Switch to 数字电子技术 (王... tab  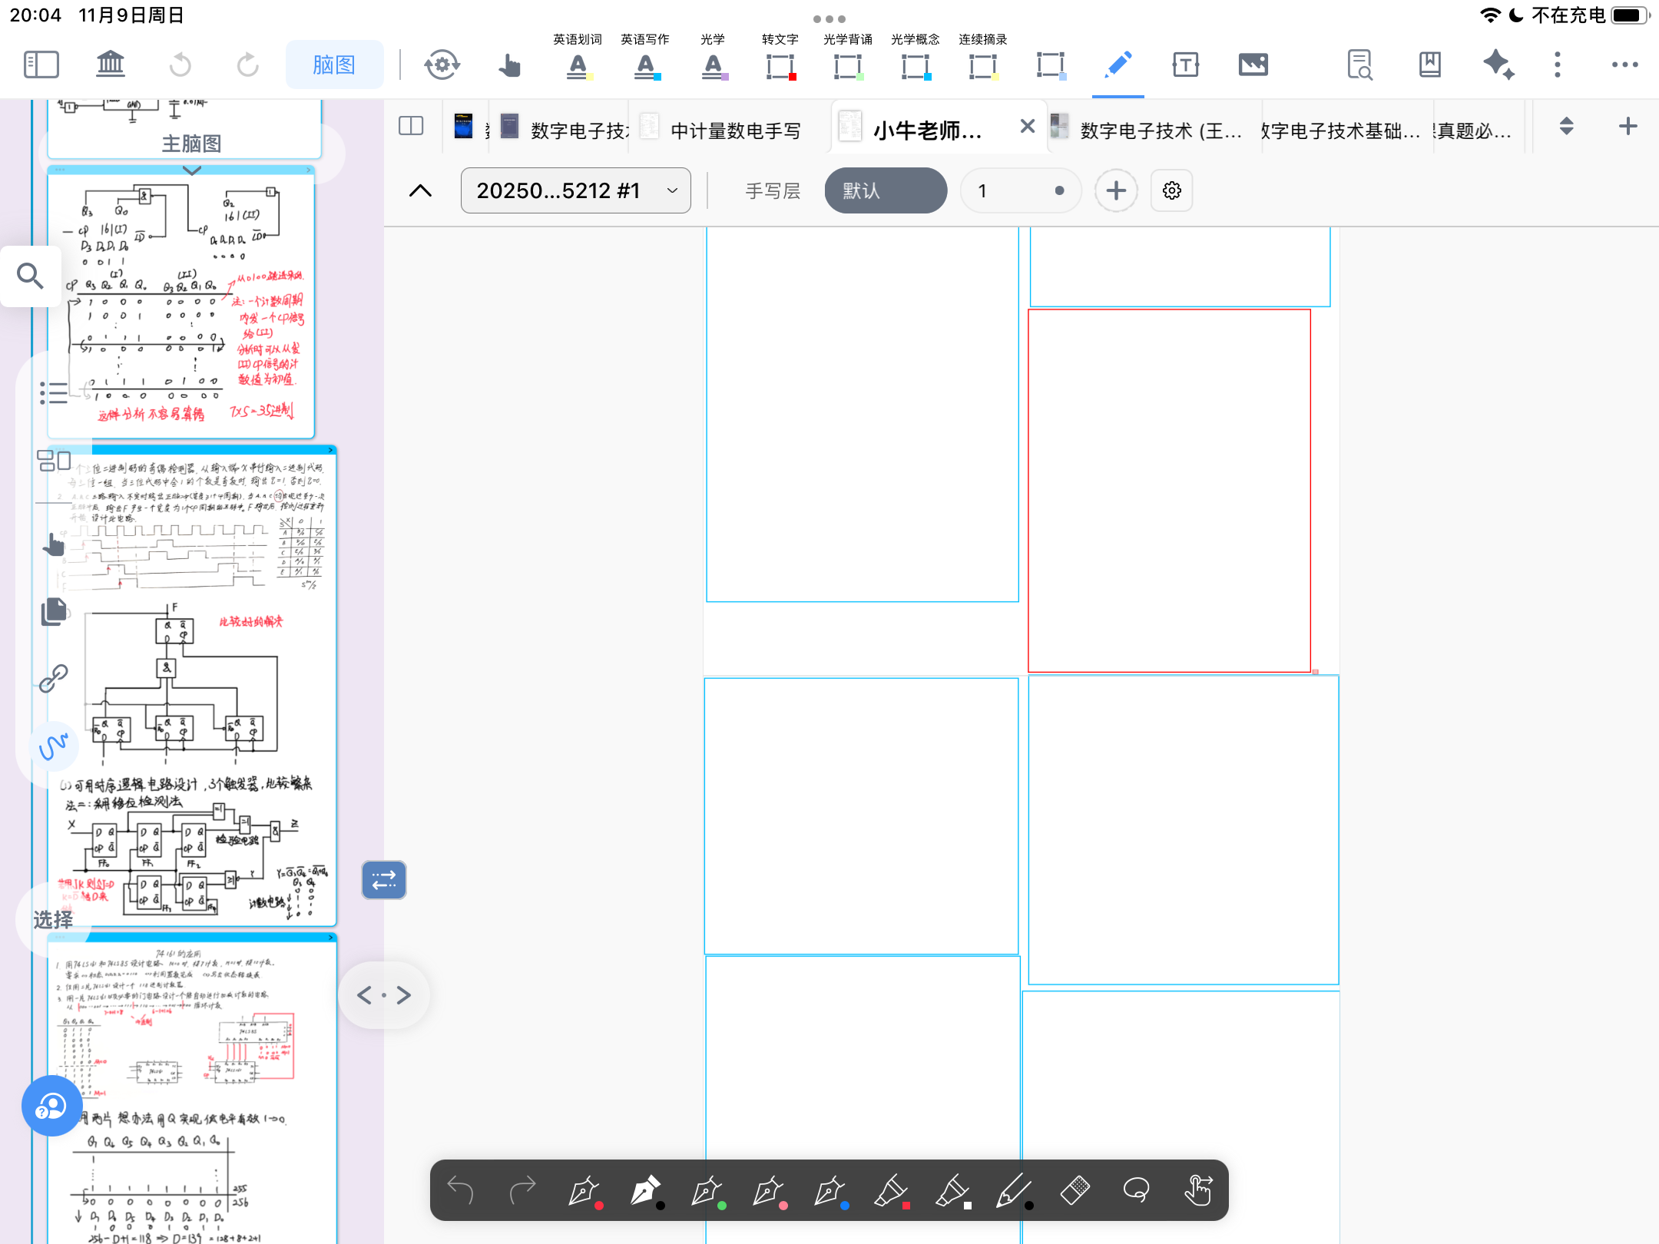[x=1160, y=131]
